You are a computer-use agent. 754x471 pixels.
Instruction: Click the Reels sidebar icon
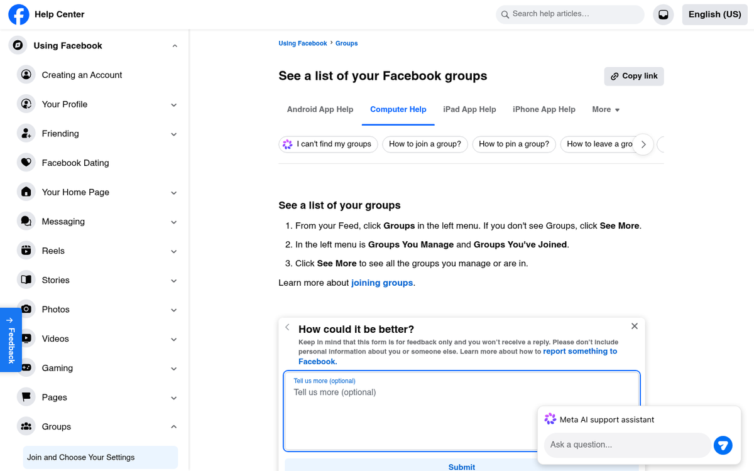[26, 251]
